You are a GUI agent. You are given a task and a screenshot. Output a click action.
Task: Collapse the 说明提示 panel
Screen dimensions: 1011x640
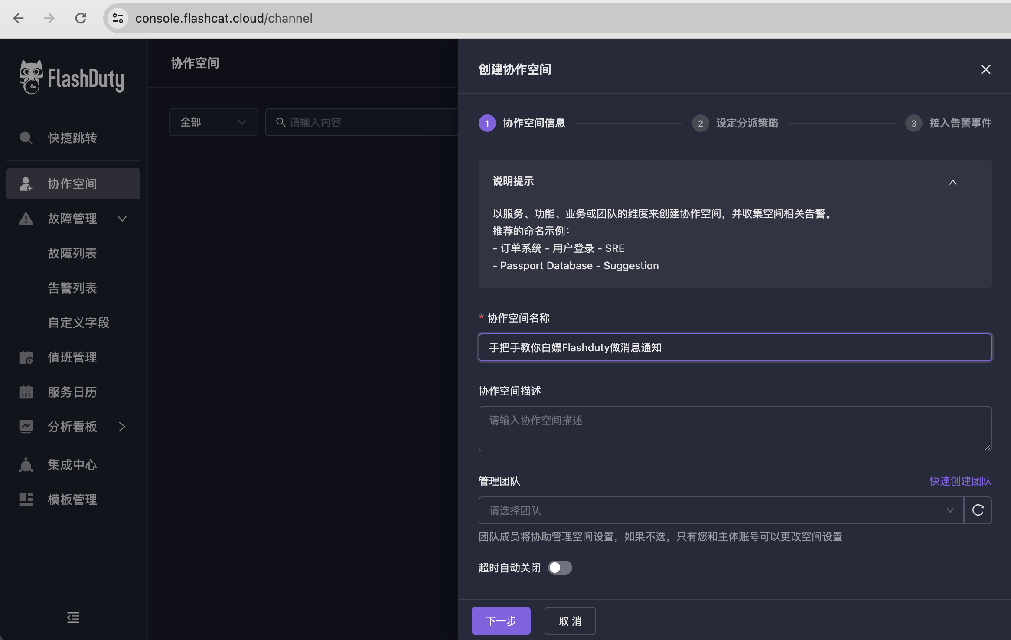(952, 182)
